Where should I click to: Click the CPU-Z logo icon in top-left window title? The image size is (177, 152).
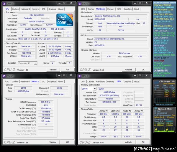(4, 4)
